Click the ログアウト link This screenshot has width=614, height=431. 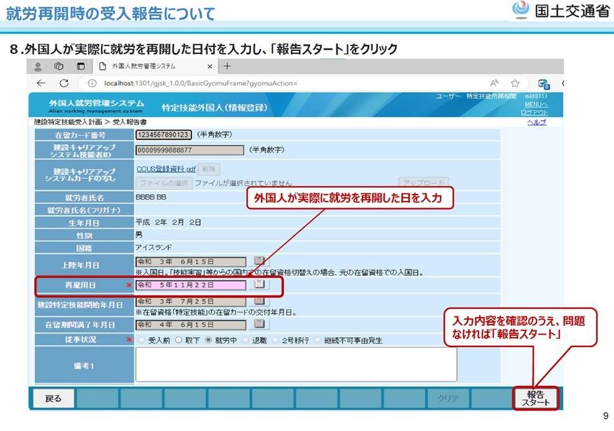(x=534, y=113)
